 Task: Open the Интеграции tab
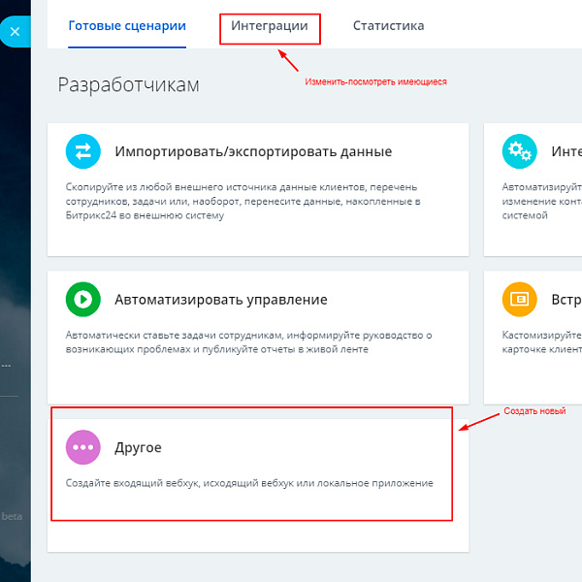[x=270, y=26]
